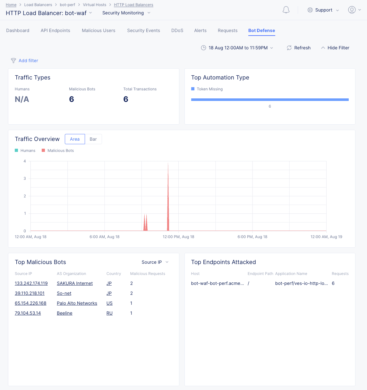
Task: Select the Bot Defense tab
Action: tap(261, 30)
